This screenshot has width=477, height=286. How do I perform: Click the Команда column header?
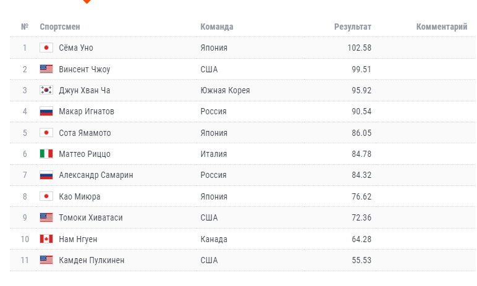click(217, 27)
